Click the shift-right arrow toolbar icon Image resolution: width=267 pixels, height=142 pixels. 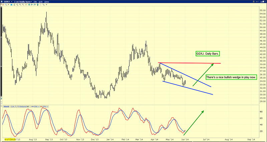click(x=35, y=5)
